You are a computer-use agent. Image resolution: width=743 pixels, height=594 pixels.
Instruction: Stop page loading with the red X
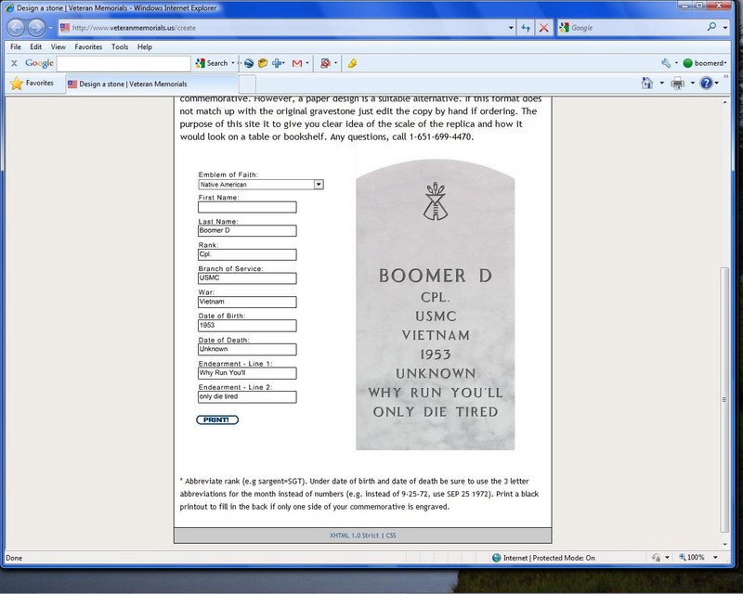pos(544,28)
